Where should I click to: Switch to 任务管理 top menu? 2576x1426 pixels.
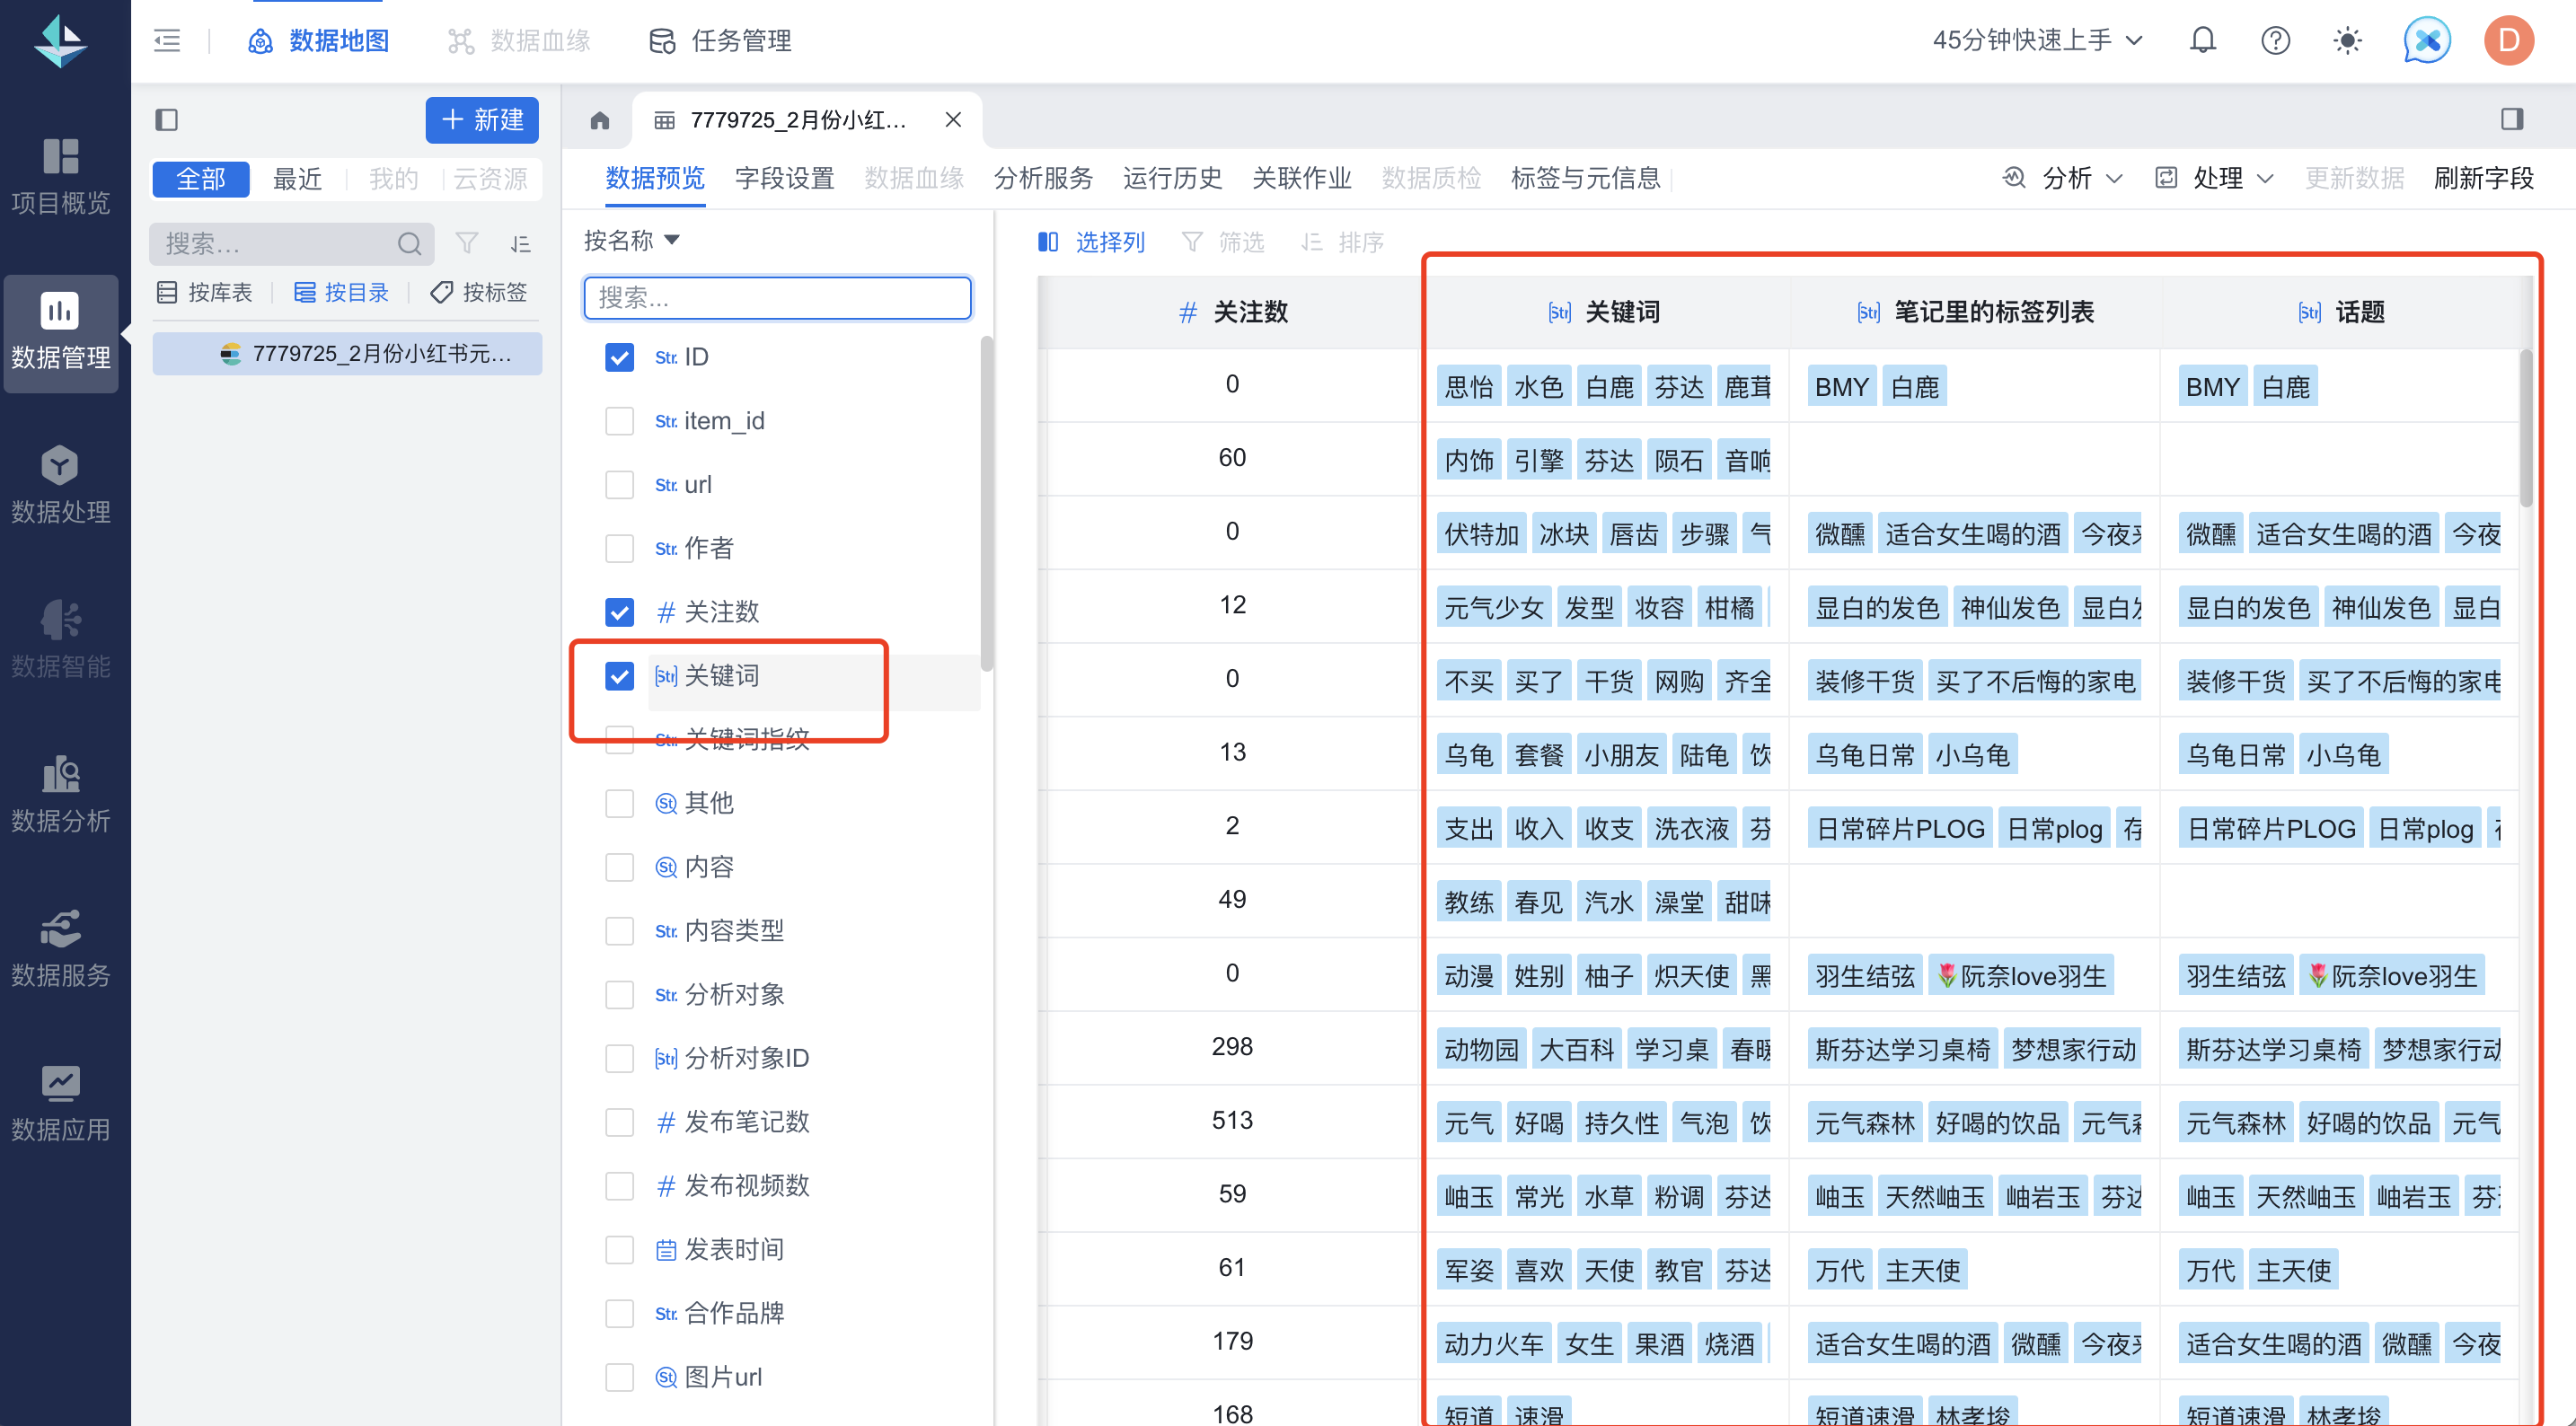click(720, 41)
